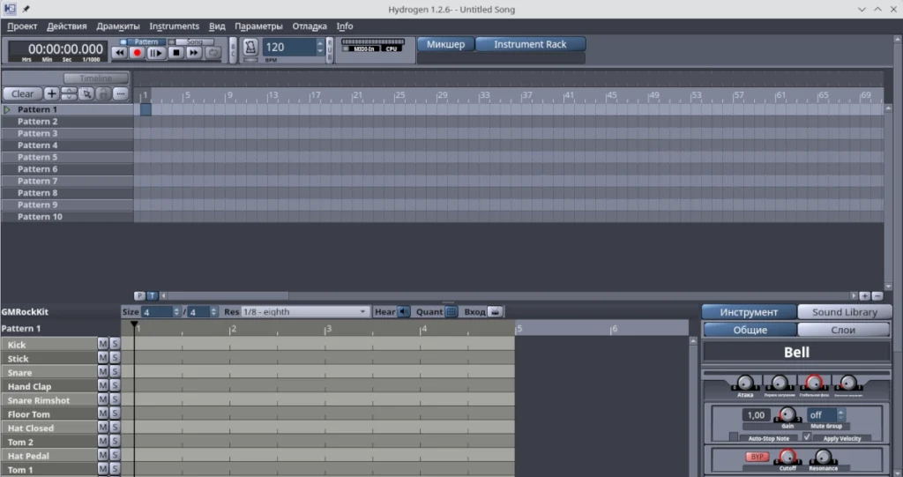Solo the Kick instrument
903x477 pixels.
[x=115, y=343]
